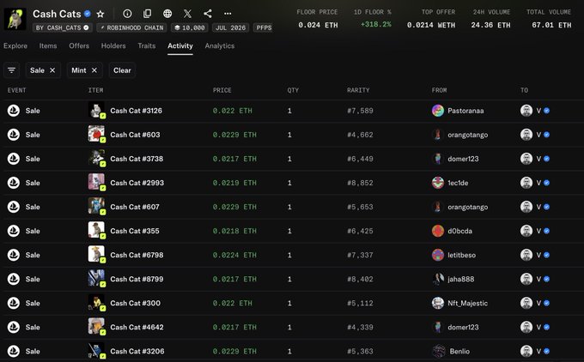
Task: Click the floor price value 0.024 ETH
Action: coord(318,25)
